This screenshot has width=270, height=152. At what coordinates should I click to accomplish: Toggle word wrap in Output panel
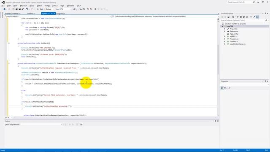tap(81, 125)
